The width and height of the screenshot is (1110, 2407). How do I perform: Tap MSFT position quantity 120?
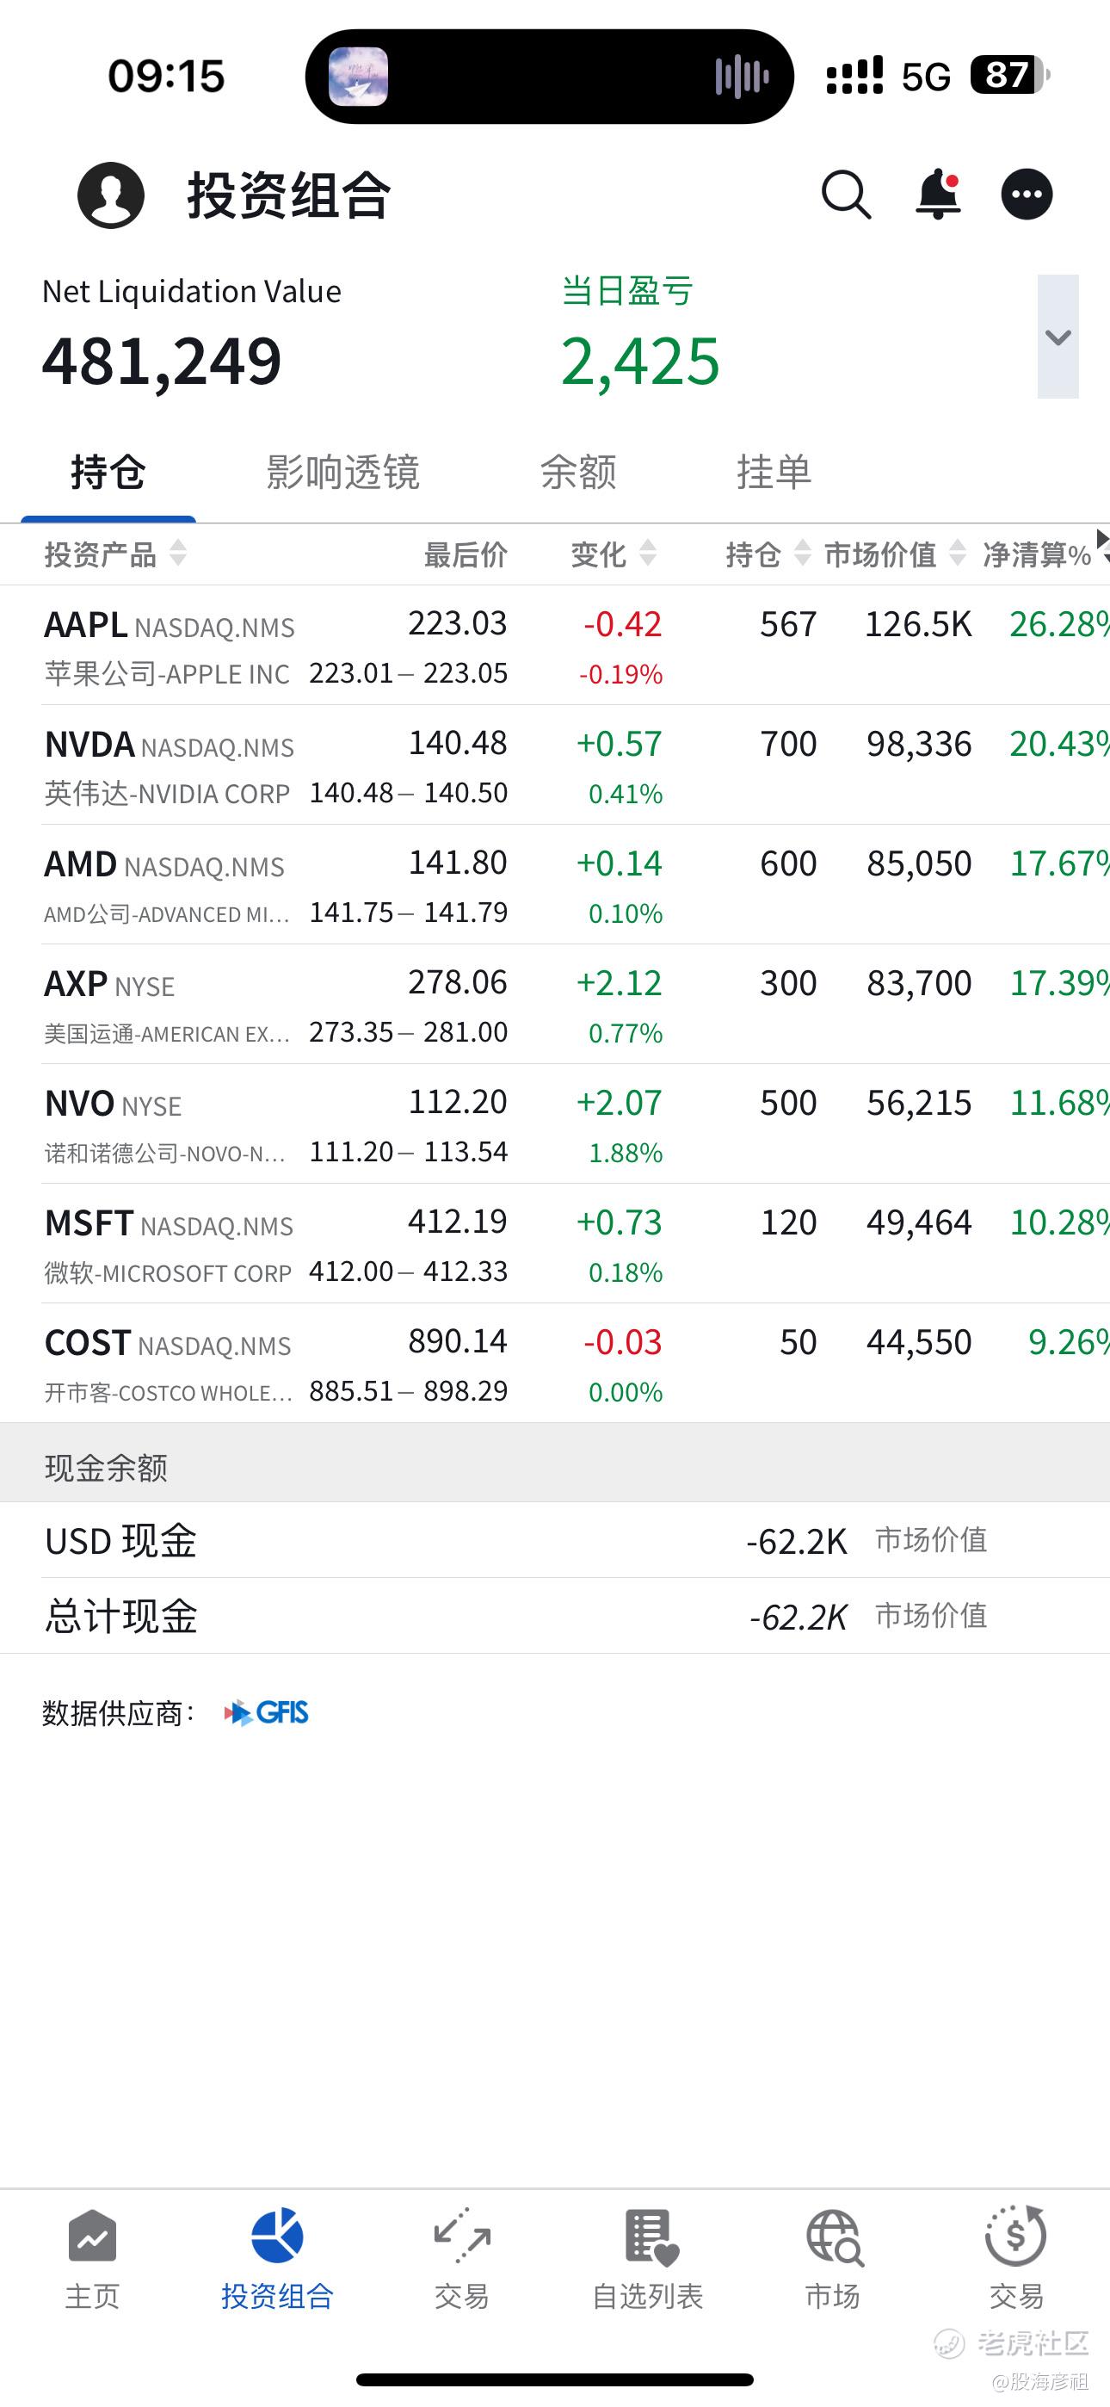[x=788, y=1222]
